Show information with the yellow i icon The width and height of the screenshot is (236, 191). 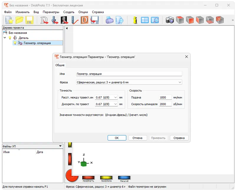coord(135,20)
